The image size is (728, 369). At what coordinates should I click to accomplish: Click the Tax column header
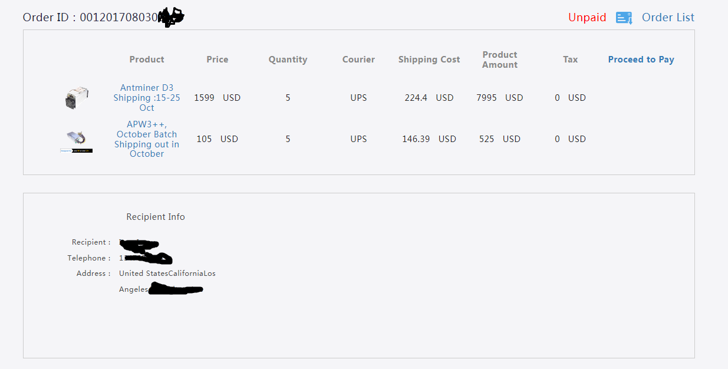point(570,60)
